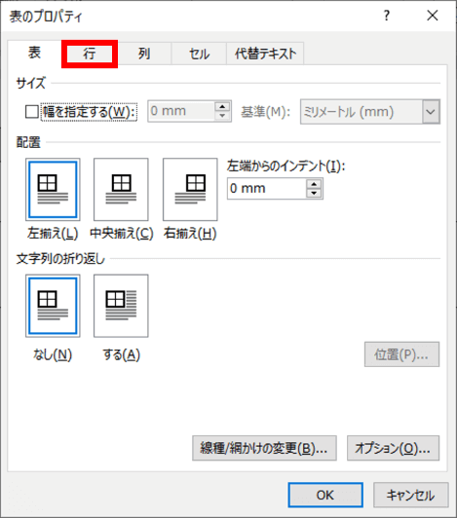
Task: Open the オプション settings
Action: [393, 448]
